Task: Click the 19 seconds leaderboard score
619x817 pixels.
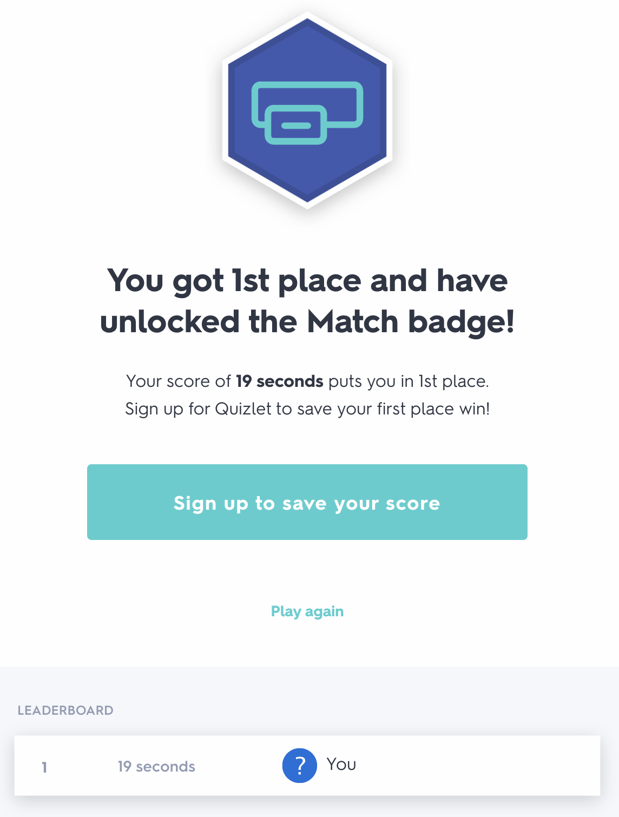Action: tap(156, 766)
